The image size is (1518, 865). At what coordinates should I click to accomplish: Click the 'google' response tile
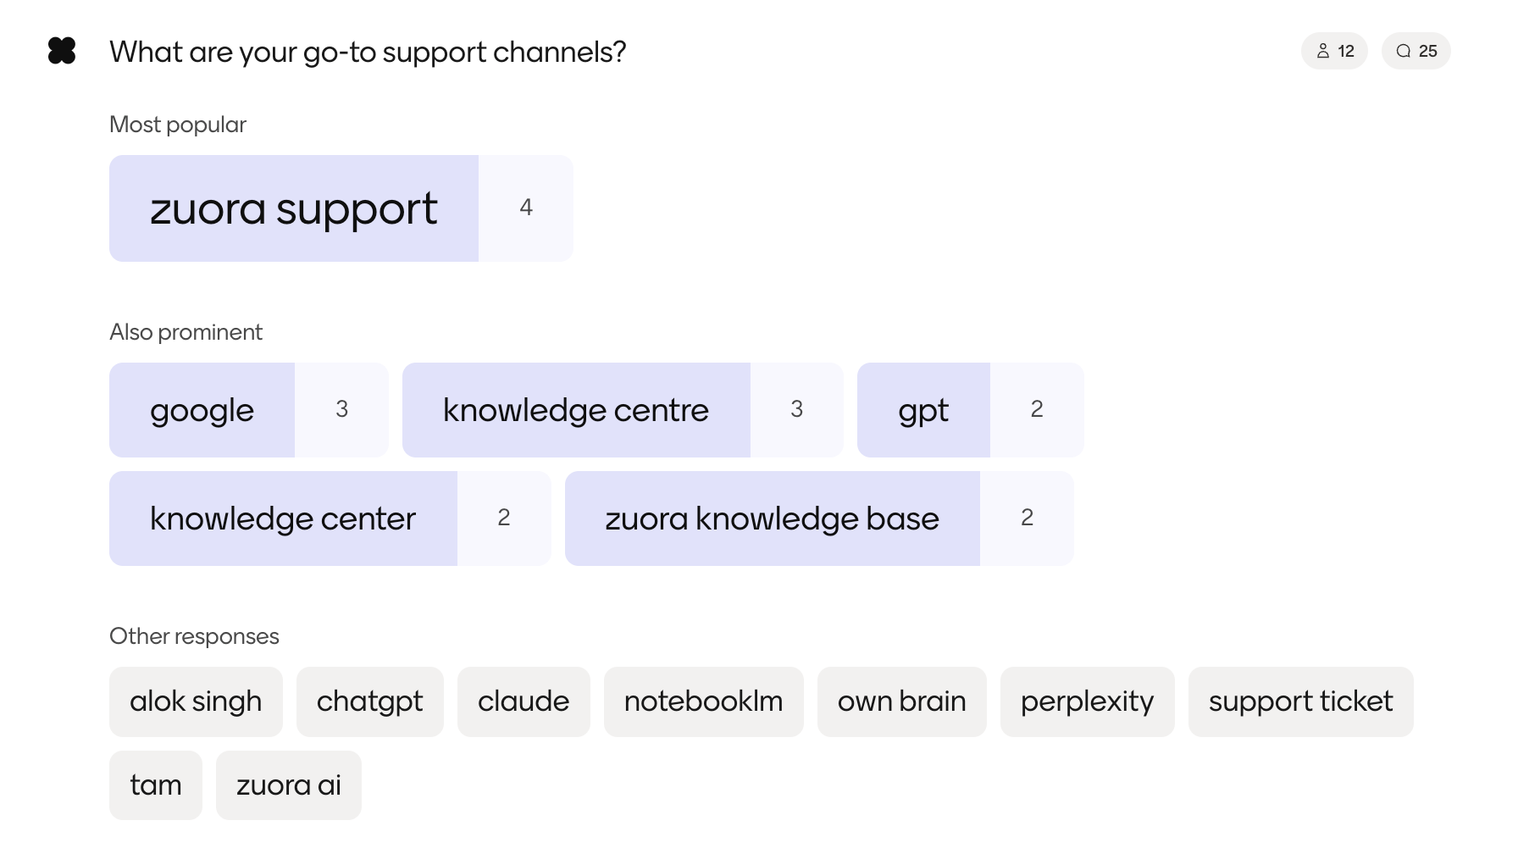(202, 410)
